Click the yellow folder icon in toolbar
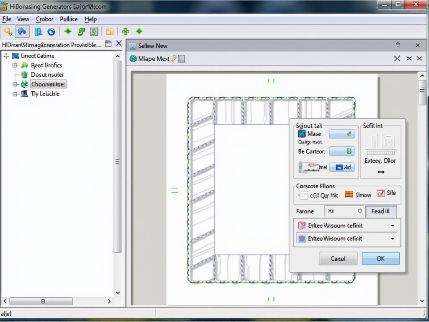 (109, 31)
